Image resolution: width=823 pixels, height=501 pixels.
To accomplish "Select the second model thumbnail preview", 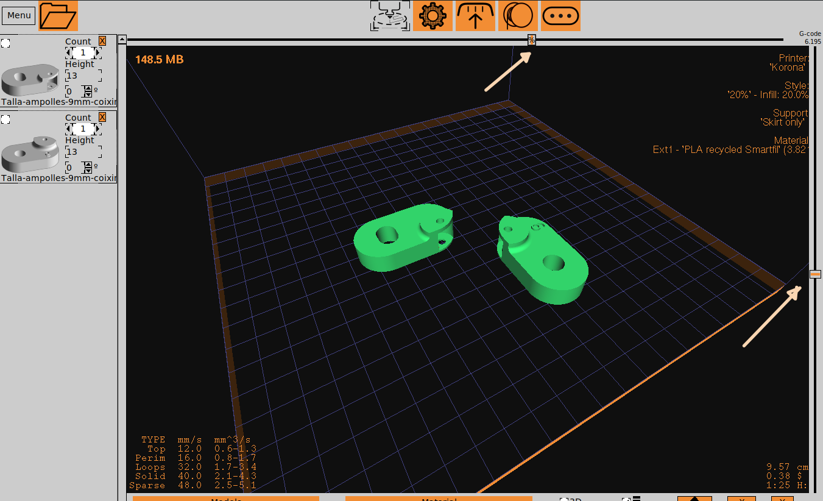I will point(30,154).
